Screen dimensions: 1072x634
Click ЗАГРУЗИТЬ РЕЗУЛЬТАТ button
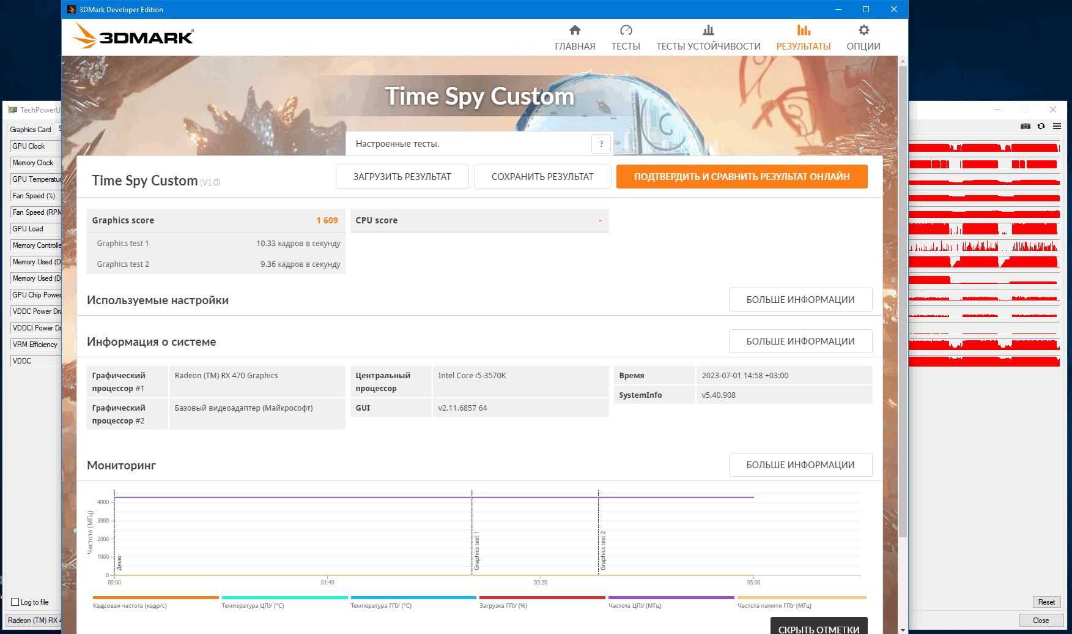(402, 177)
